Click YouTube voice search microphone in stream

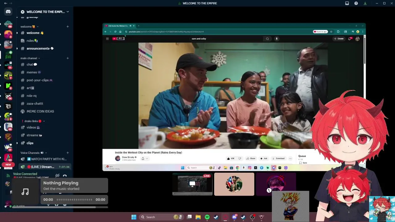click(277, 39)
